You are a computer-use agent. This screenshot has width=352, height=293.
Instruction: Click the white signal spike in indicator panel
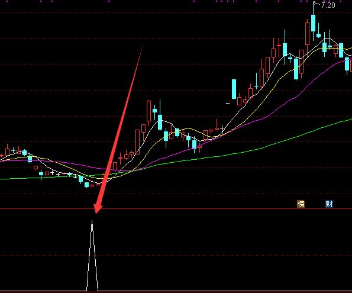(92, 256)
